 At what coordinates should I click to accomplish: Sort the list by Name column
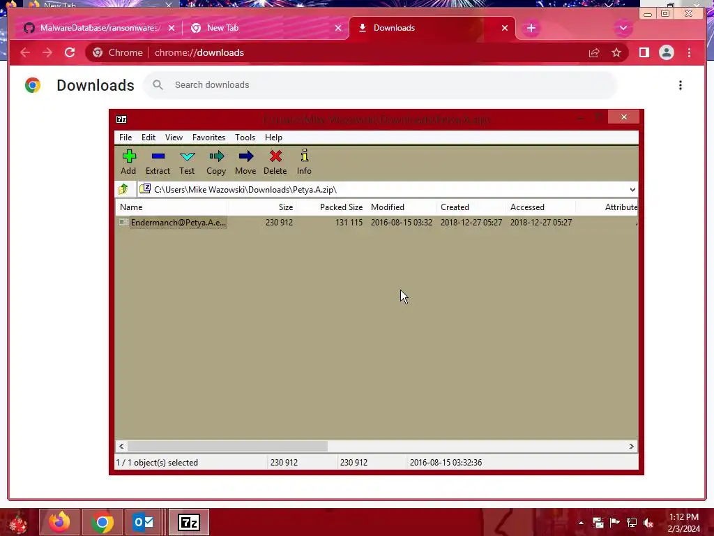172,207
